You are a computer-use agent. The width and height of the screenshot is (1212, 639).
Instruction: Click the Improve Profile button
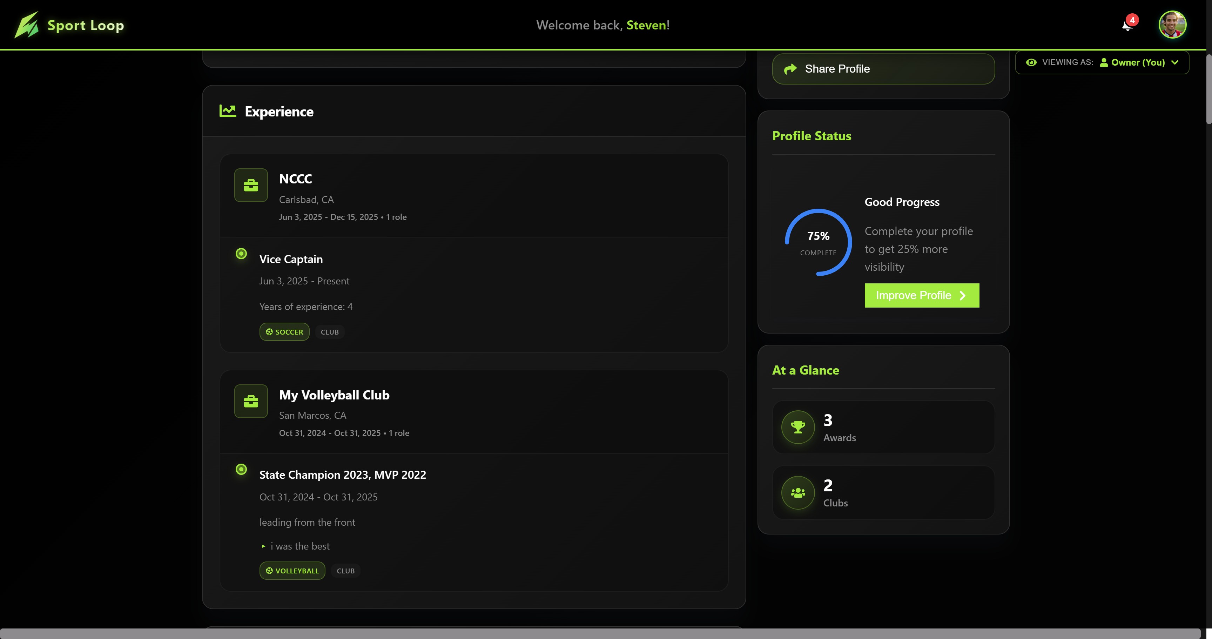(921, 296)
